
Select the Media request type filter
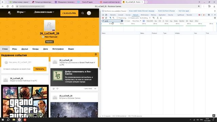pos(176,21)
